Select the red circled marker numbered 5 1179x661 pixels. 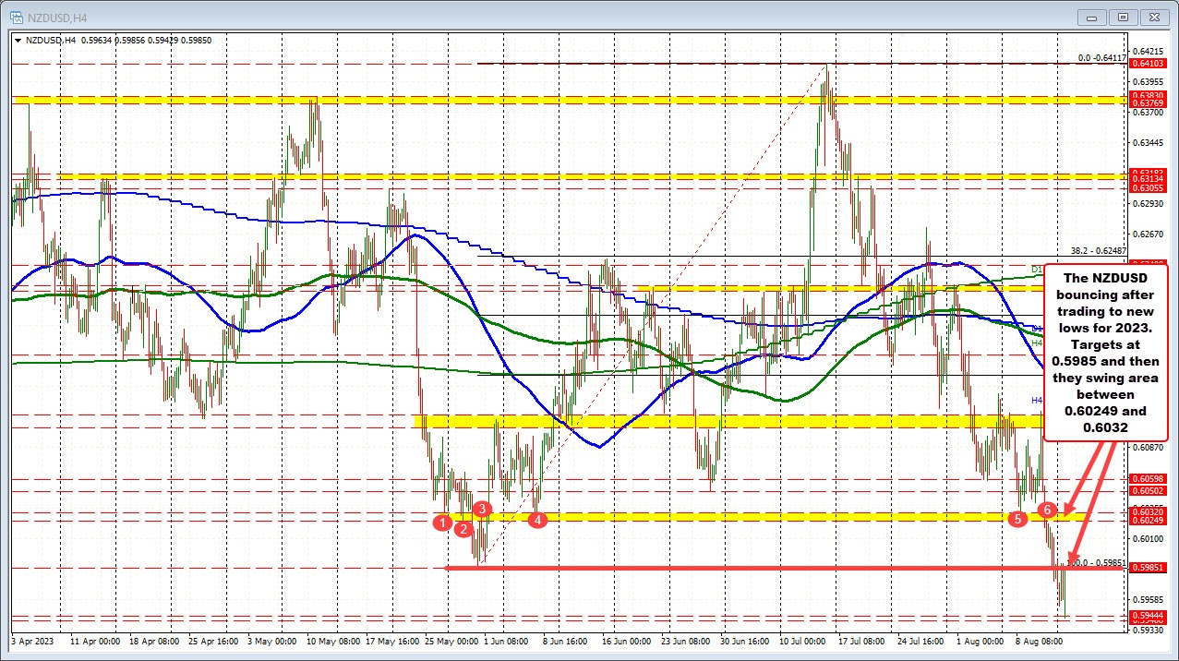pos(1017,519)
